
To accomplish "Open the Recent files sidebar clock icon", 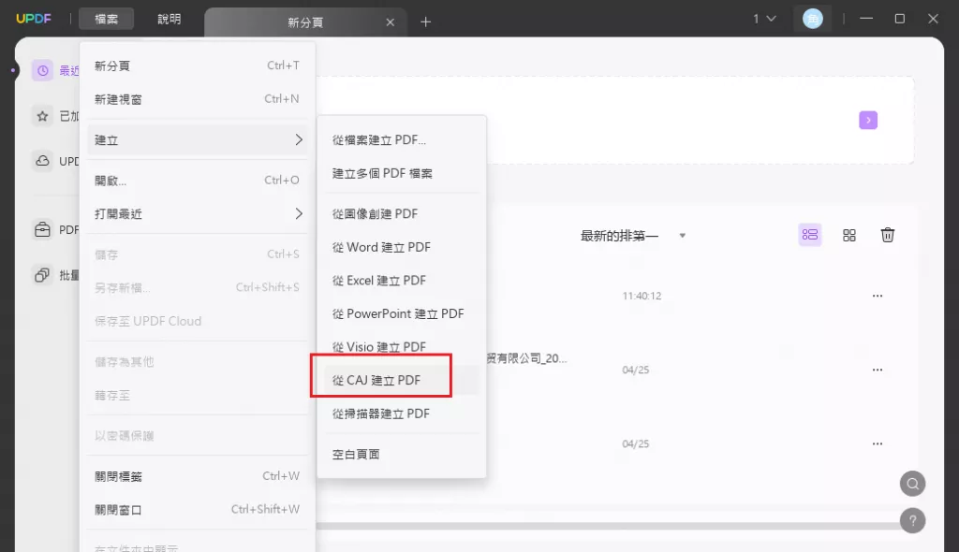I will point(42,71).
